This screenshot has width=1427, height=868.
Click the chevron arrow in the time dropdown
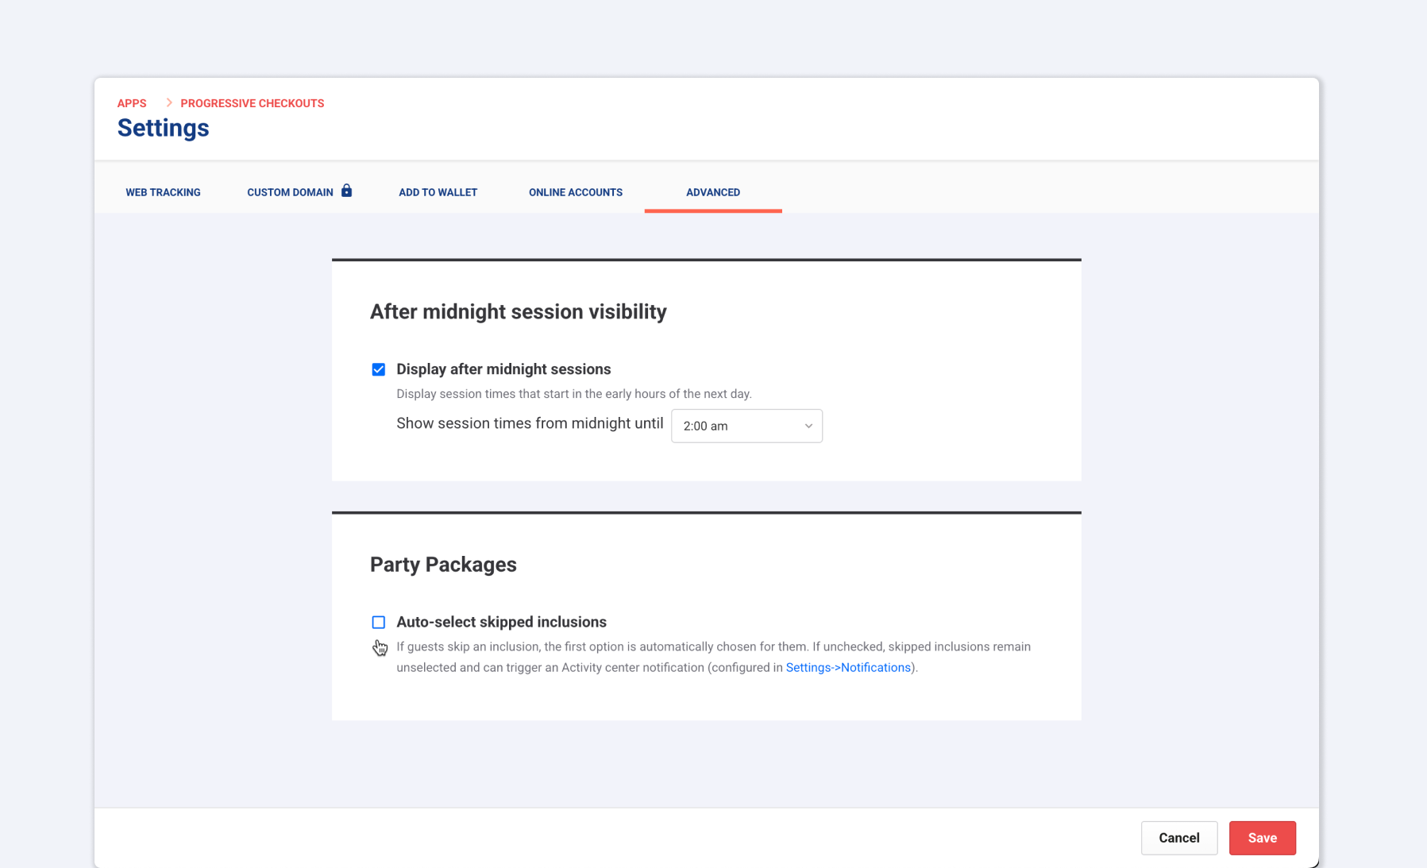coord(808,426)
